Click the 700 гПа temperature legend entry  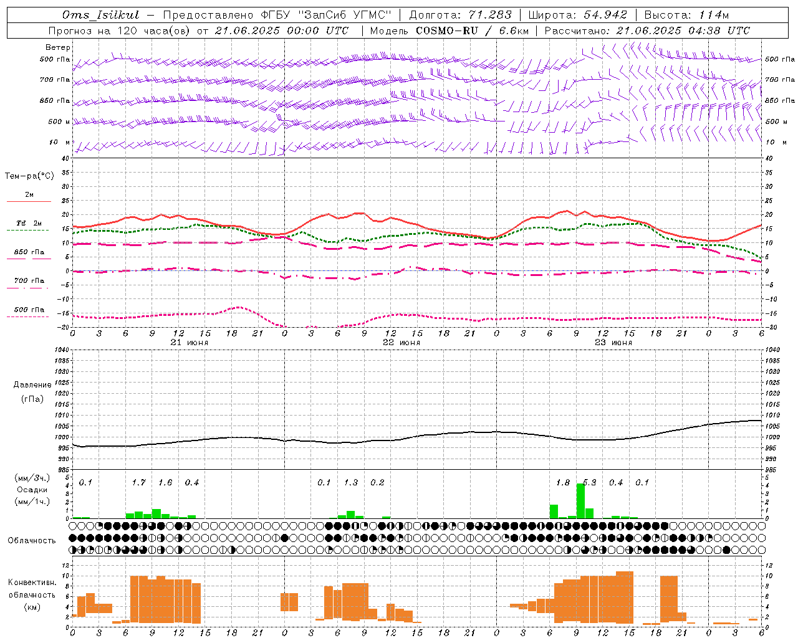pos(29,281)
